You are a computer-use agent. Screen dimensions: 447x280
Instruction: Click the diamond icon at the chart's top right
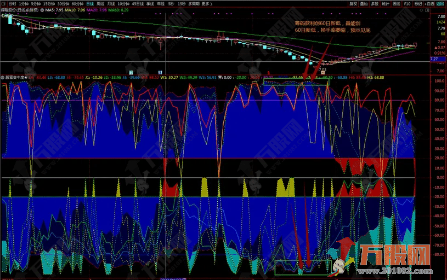pyautogui.click(x=421, y=10)
